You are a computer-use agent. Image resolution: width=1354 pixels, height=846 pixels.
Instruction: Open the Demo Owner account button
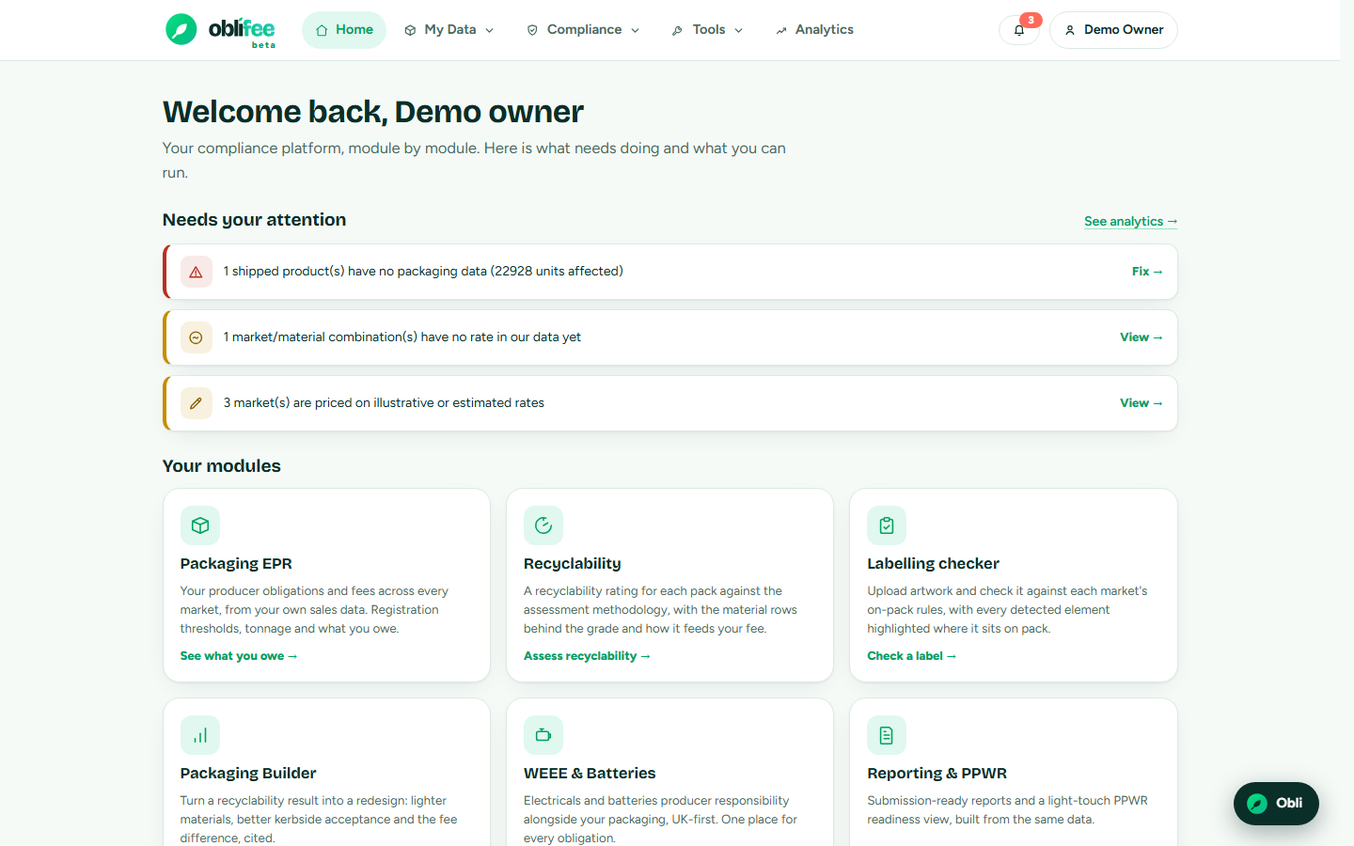click(x=1113, y=30)
